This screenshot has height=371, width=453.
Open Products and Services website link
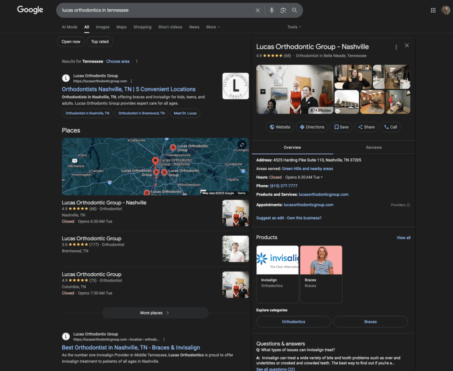pos(323,195)
